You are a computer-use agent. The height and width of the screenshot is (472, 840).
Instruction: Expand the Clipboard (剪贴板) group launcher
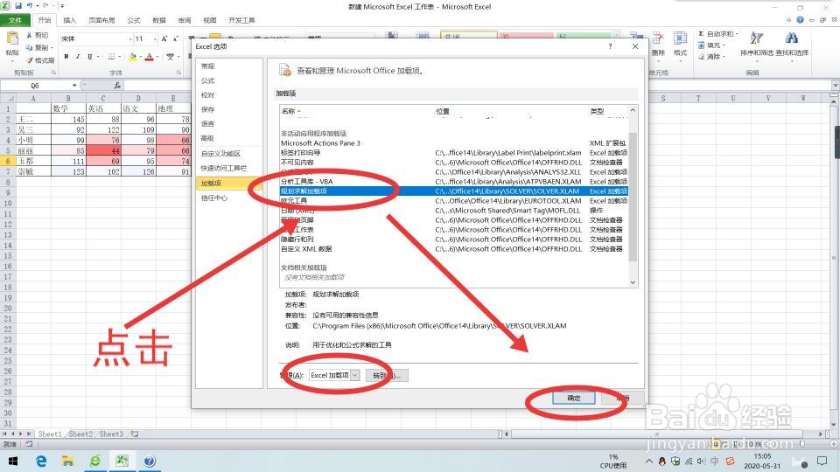click(x=53, y=73)
